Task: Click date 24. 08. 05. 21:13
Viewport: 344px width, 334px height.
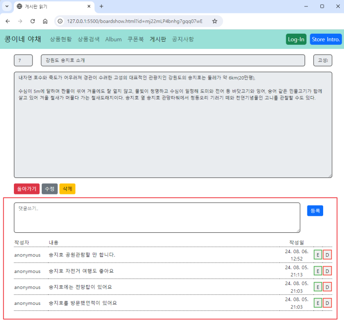Action: point(297,271)
